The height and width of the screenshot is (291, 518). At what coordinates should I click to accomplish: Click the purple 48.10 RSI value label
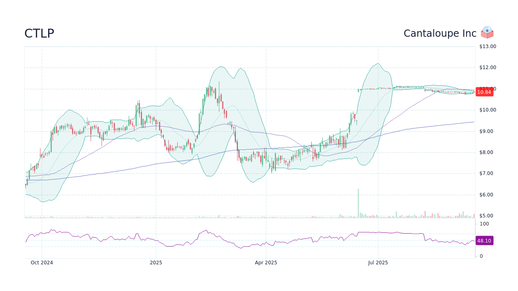pos(484,240)
